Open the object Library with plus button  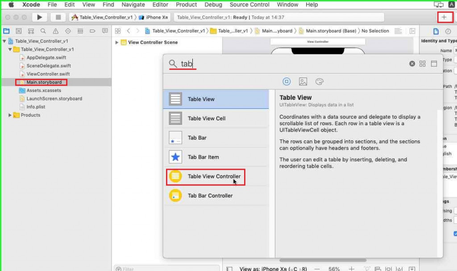click(444, 17)
